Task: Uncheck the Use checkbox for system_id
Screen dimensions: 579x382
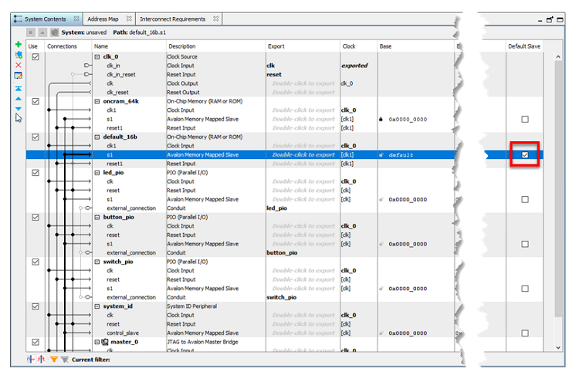Action: click(36, 306)
